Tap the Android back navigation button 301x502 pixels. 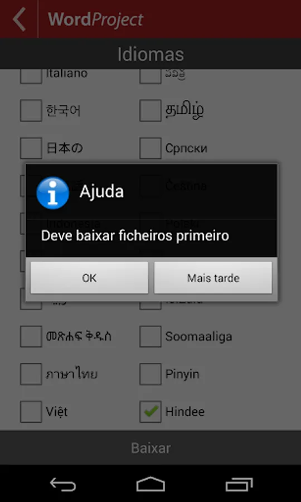pos(63,484)
